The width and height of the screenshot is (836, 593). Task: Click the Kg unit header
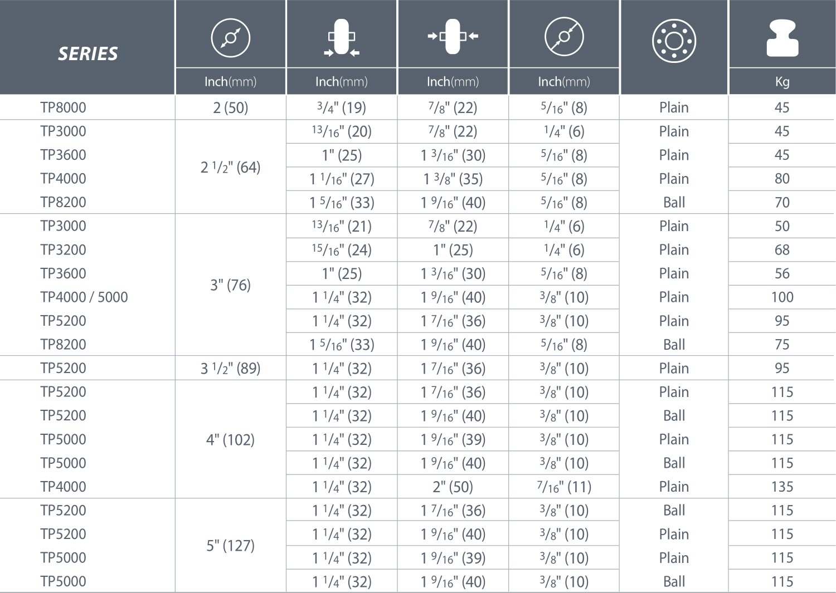pos(782,82)
